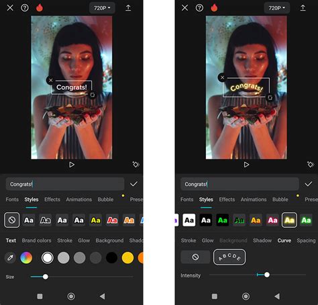Open Spacing sub-tab in right screen
Screen dimensions: 318x305
point(306,241)
